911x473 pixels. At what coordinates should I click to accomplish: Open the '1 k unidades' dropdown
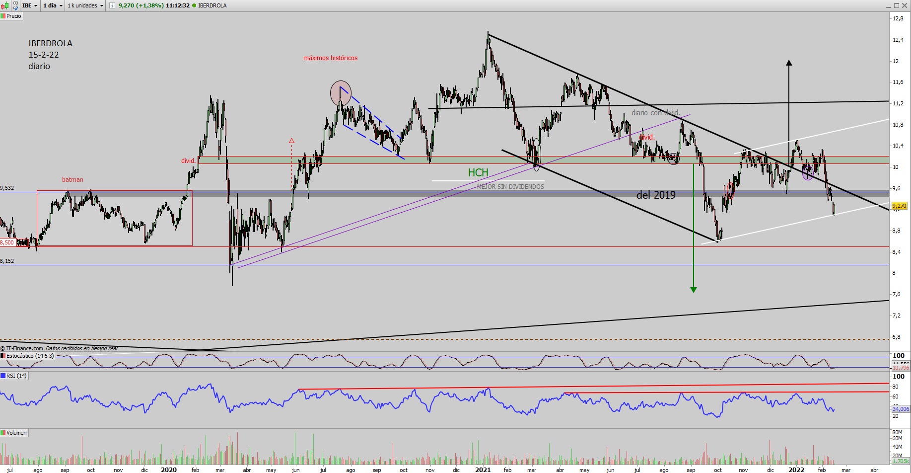[85, 5]
